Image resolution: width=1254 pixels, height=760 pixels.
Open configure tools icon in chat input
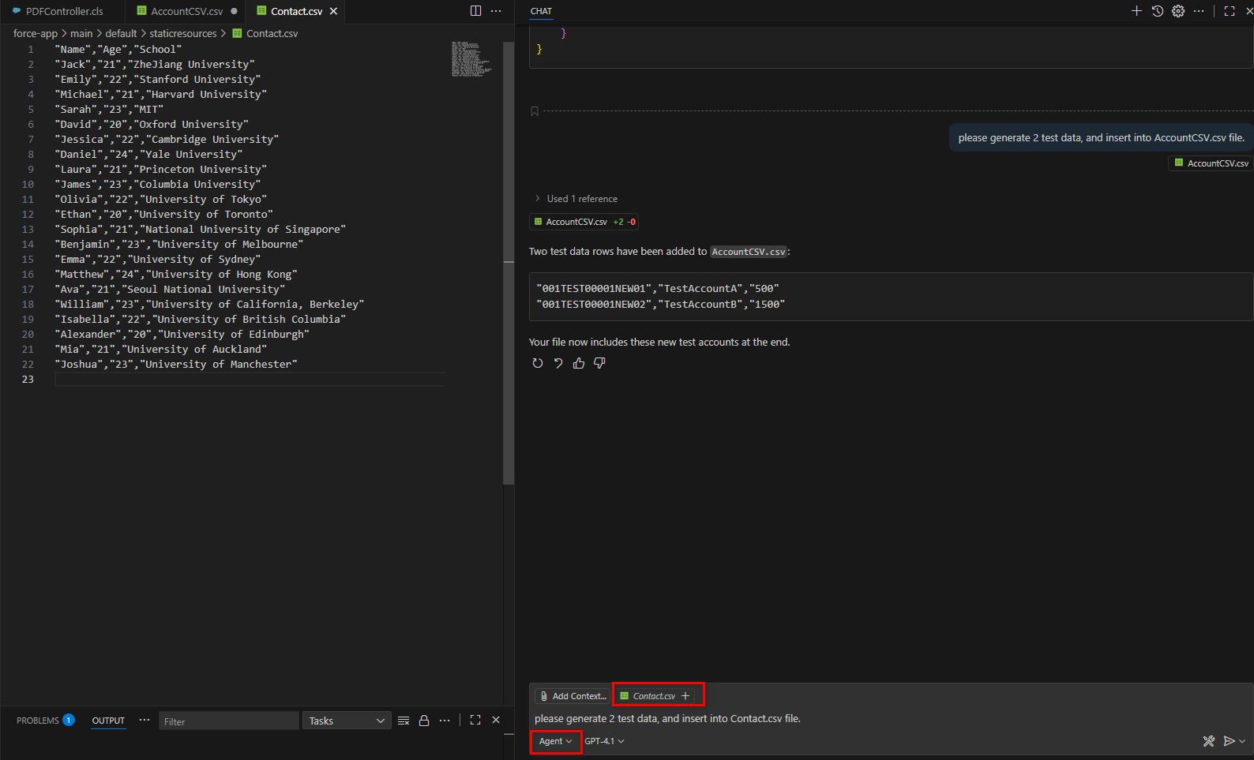(1208, 741)
